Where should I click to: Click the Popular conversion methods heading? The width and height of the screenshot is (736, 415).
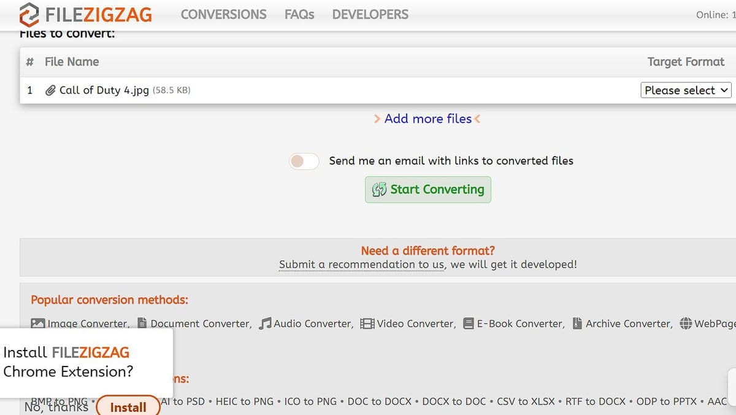click(109, 300)
